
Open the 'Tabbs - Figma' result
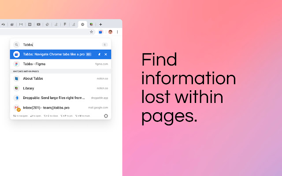tap(61, 64)
